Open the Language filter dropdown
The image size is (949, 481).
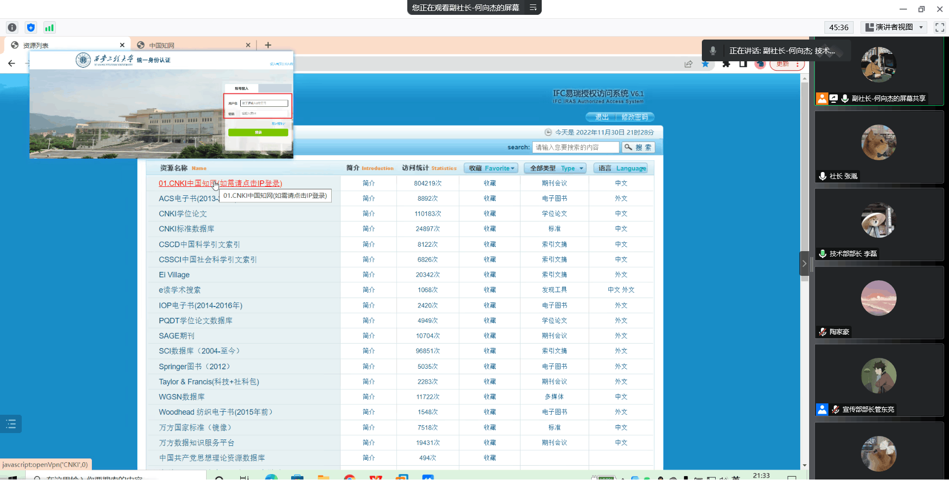[621, 169]
